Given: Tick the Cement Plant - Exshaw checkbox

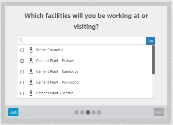Looking at the screenshot, I should click(22, 61).
